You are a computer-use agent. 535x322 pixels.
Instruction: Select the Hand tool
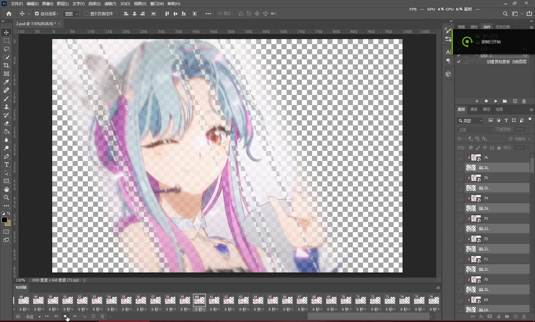(6, 189)
